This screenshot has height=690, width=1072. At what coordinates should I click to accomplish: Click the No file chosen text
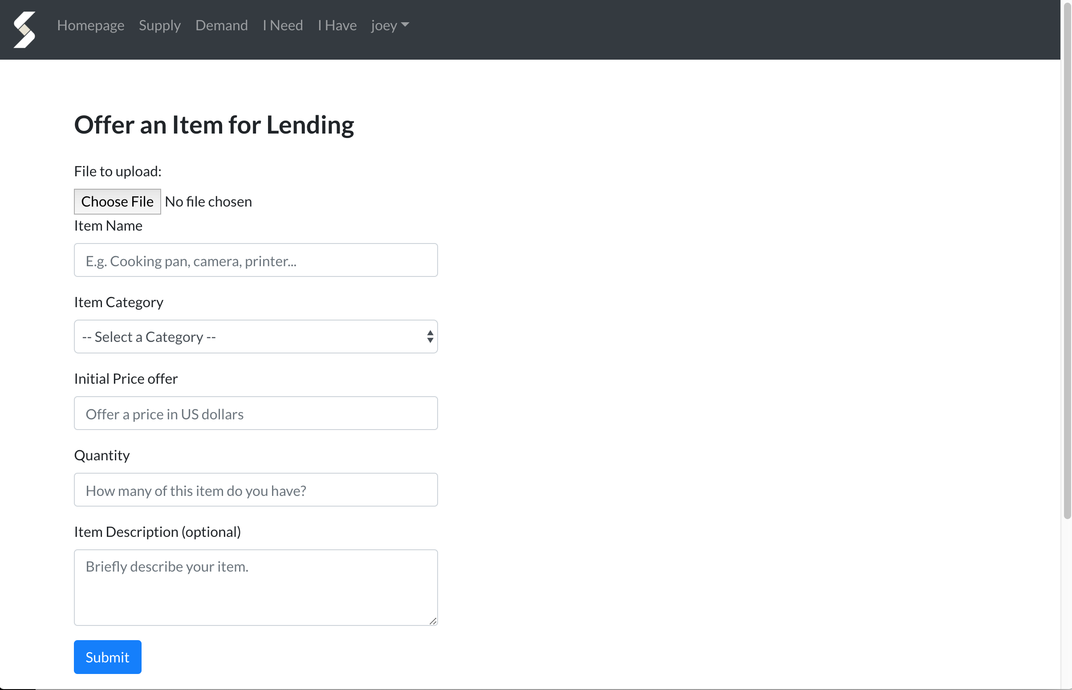[x=208, y=202]
